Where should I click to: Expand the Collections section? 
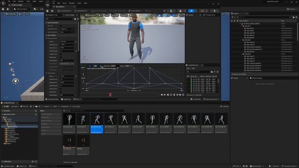tap(2, 161)
